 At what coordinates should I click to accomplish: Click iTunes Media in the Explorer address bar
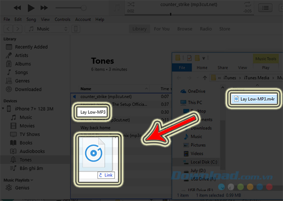[256, 78]
